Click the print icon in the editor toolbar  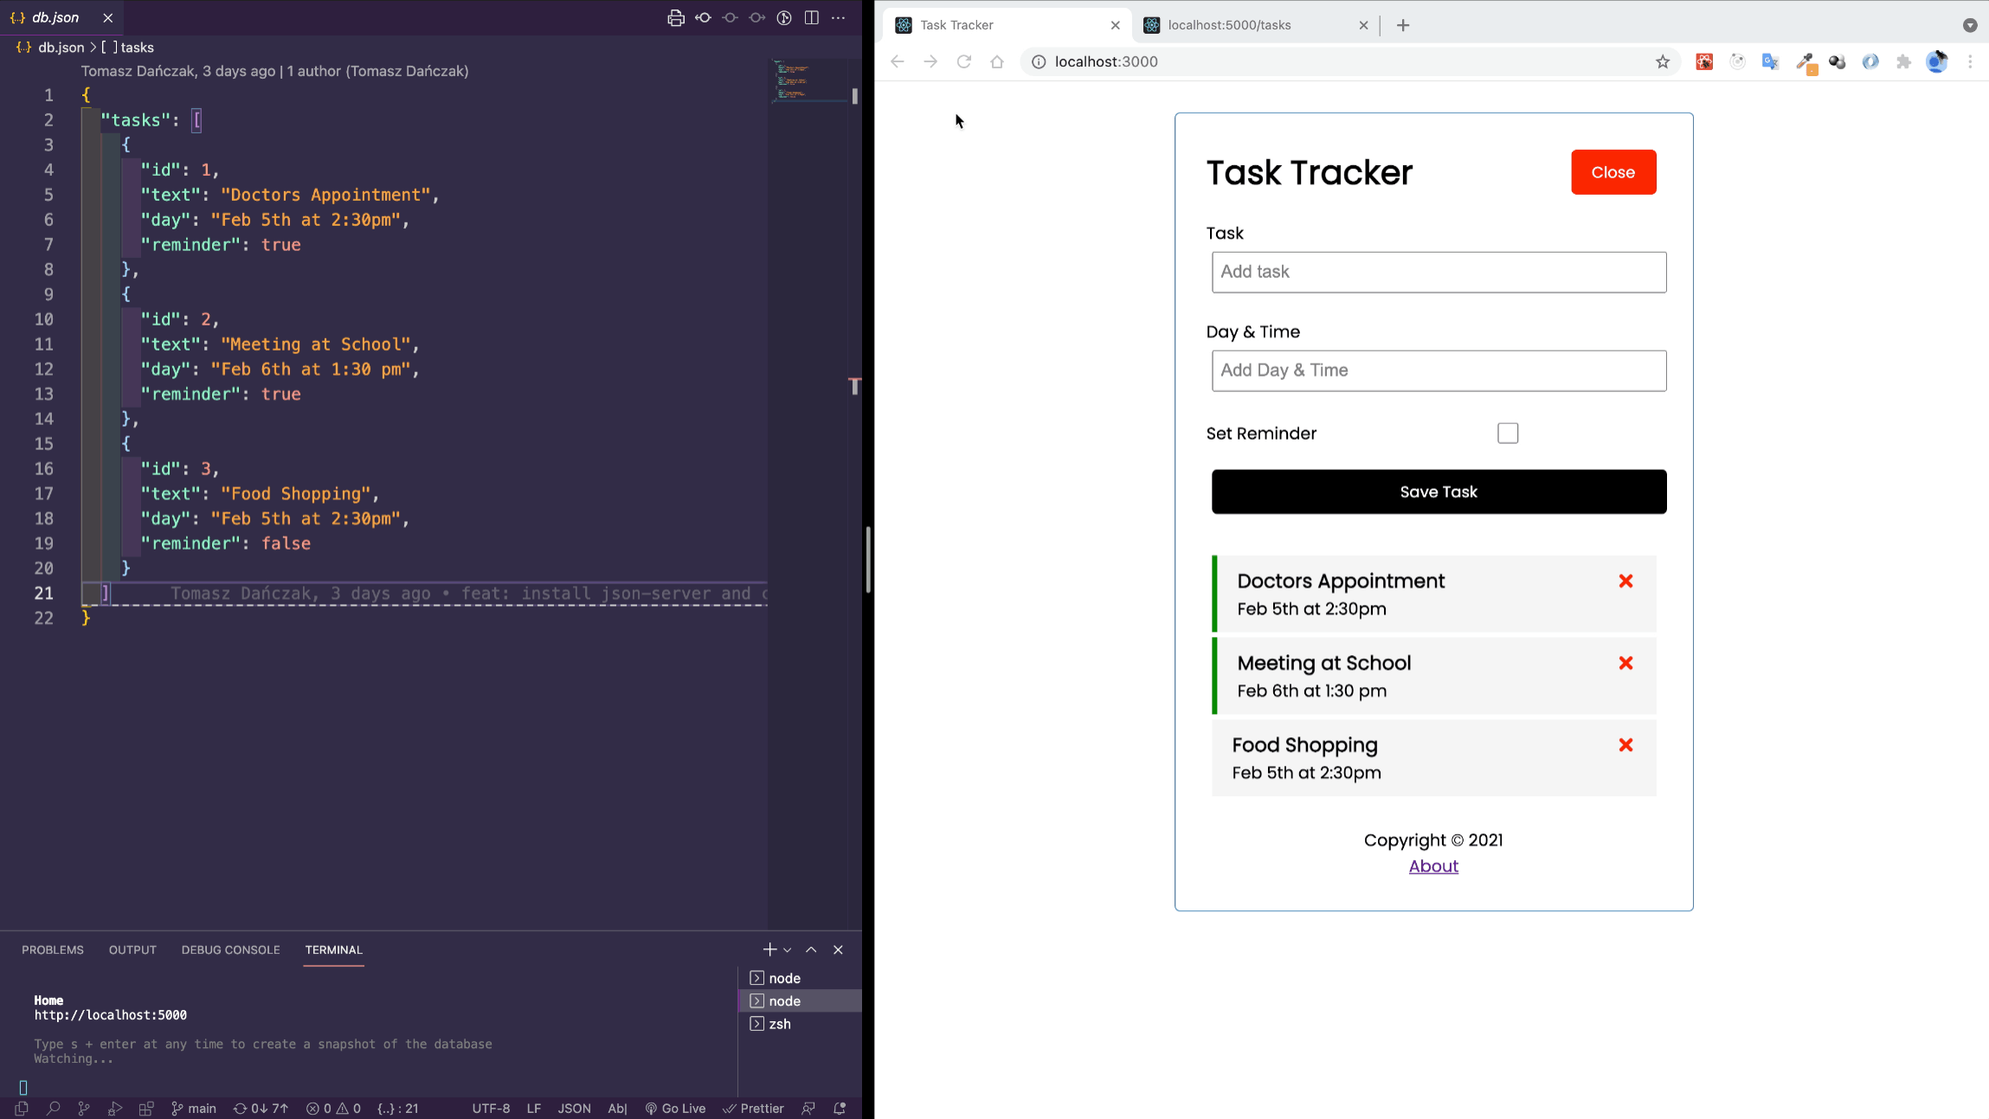tap(676, 17)
